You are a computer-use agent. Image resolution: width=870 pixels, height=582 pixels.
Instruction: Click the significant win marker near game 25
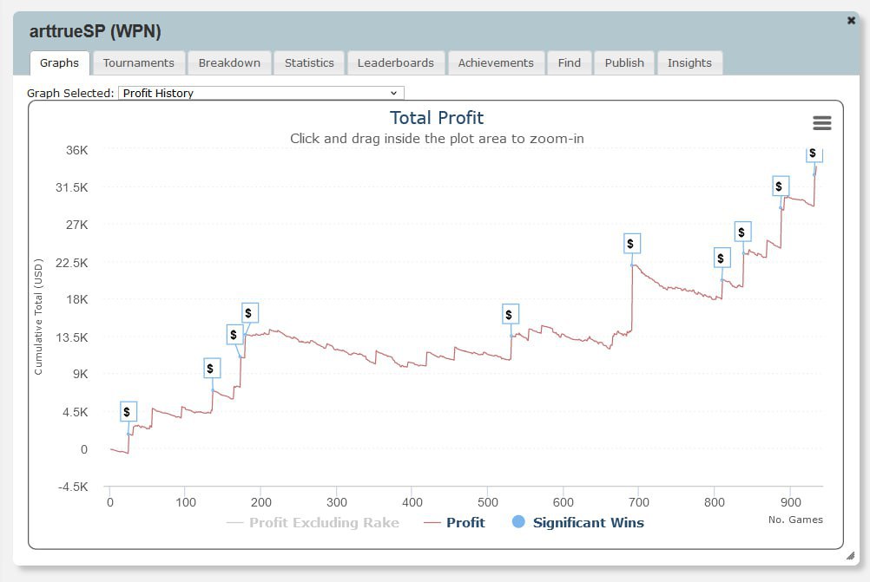(128, 412)
